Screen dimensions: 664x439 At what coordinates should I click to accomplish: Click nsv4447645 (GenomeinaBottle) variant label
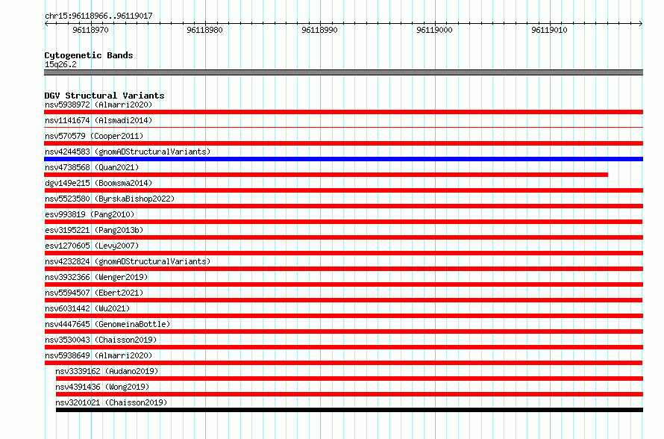(x=107, y=324)
